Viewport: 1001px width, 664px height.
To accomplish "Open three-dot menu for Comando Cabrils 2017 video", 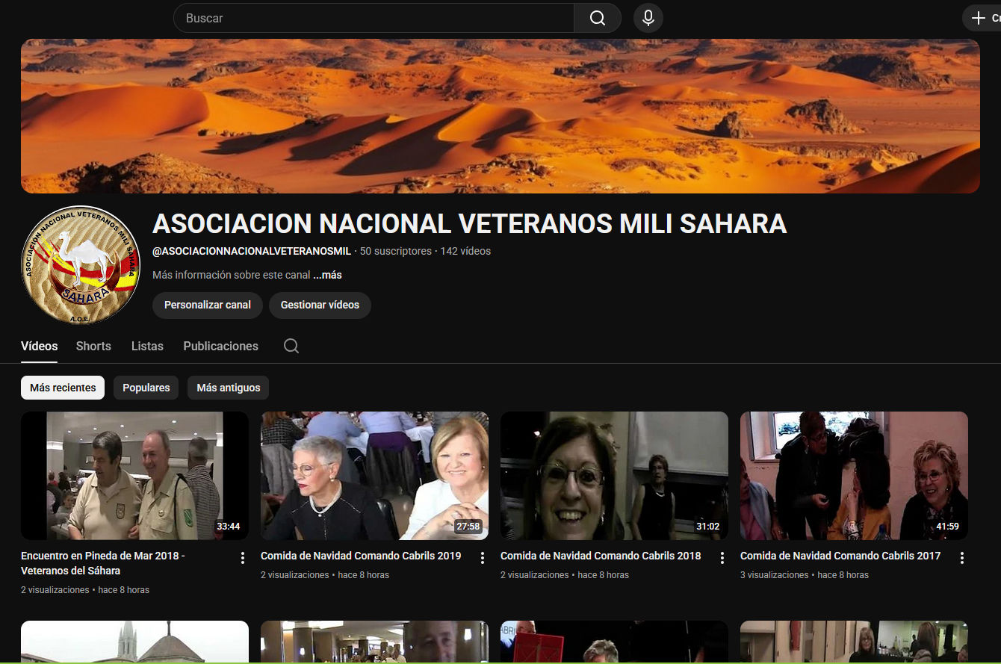I will pos(962,558).
